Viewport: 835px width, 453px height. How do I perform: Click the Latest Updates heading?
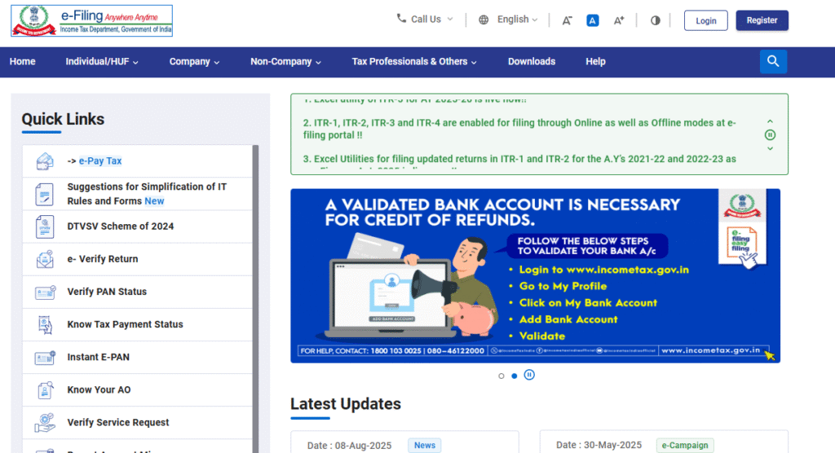[x=346, y=404]
